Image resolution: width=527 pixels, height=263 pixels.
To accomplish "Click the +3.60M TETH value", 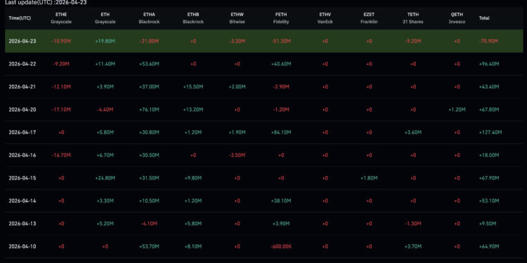I will (413, 132).
